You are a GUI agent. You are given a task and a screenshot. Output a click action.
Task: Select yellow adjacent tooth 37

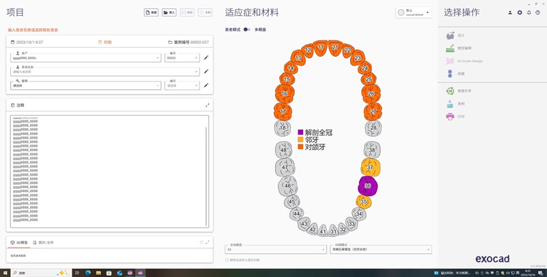pos(371,167)
